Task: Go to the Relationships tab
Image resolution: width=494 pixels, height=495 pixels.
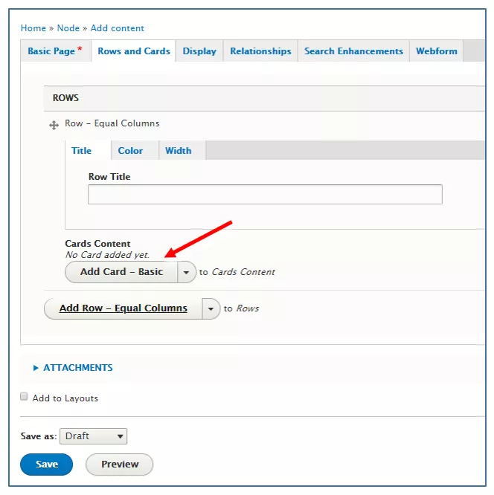Action: point(260,51)
